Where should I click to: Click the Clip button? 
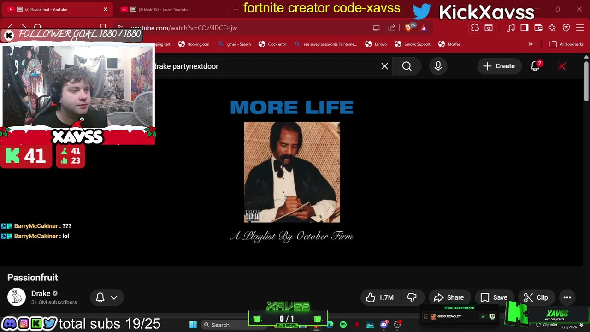coord(536,297)
